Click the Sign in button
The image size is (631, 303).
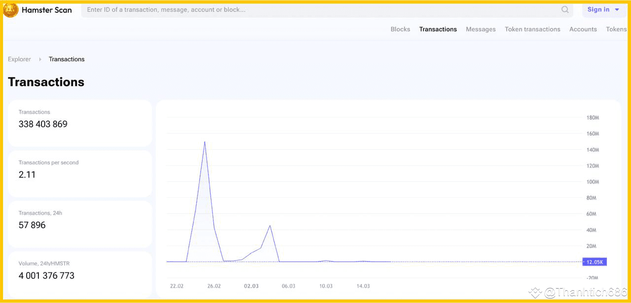pos(603,10)
